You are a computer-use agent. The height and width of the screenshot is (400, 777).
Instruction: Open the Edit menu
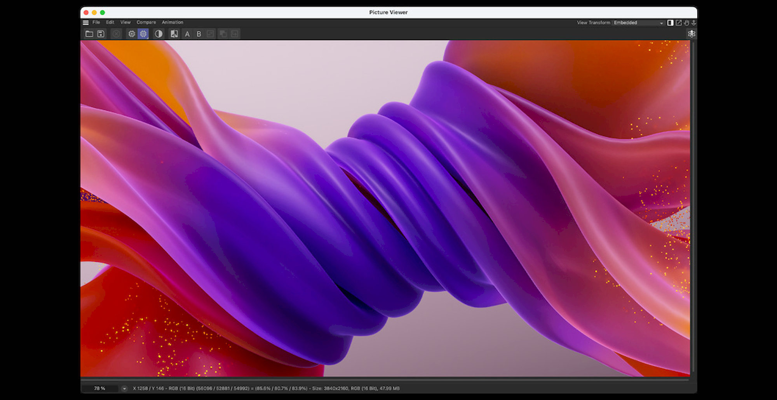[110, 23]
